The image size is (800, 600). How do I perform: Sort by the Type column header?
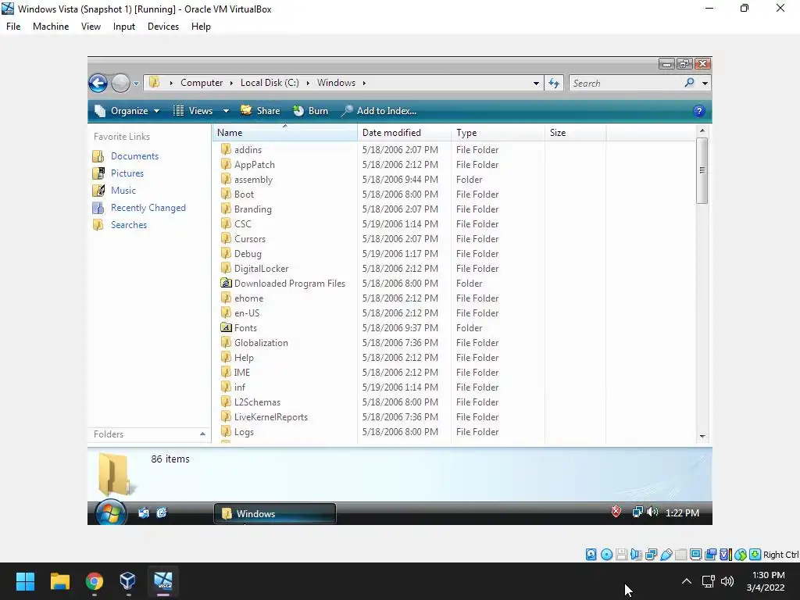498,133
